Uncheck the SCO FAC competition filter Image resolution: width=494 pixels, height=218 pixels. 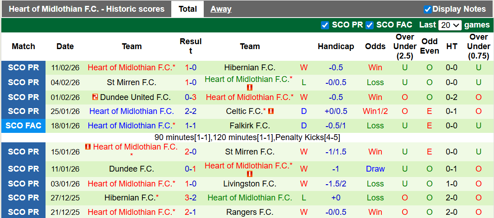tap(369, 25)
